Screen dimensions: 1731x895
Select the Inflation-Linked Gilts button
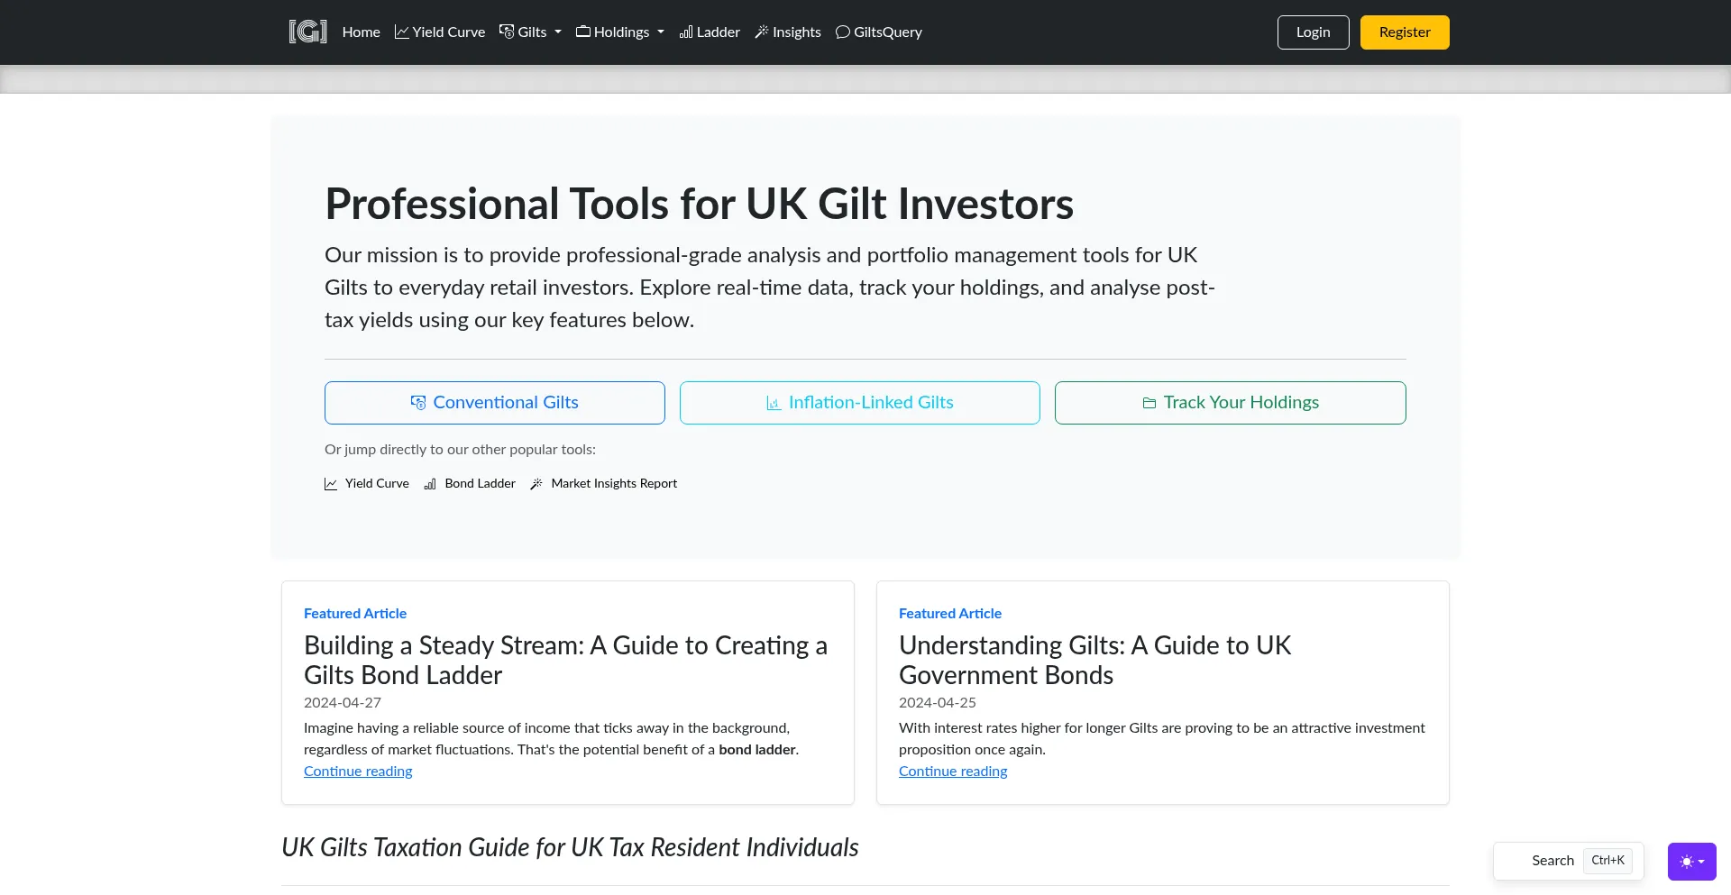point(859,403)
